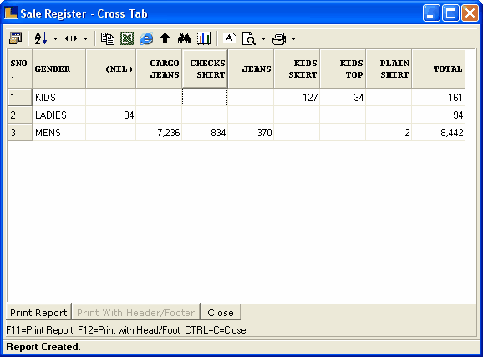Click the TOTAL column header
Screen dimensions: 483x357
click(x=439, y=69)
